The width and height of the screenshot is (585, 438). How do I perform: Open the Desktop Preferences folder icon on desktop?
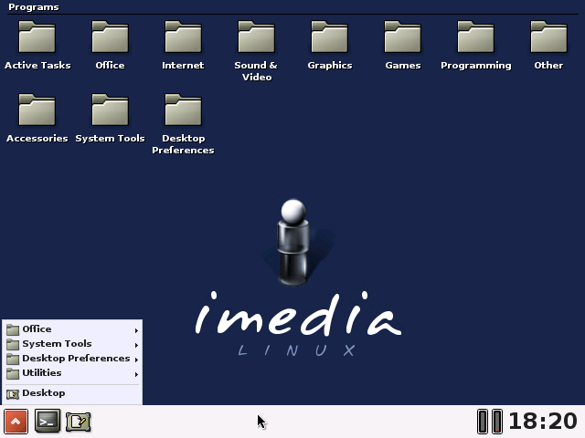click(x=183, y=111)
